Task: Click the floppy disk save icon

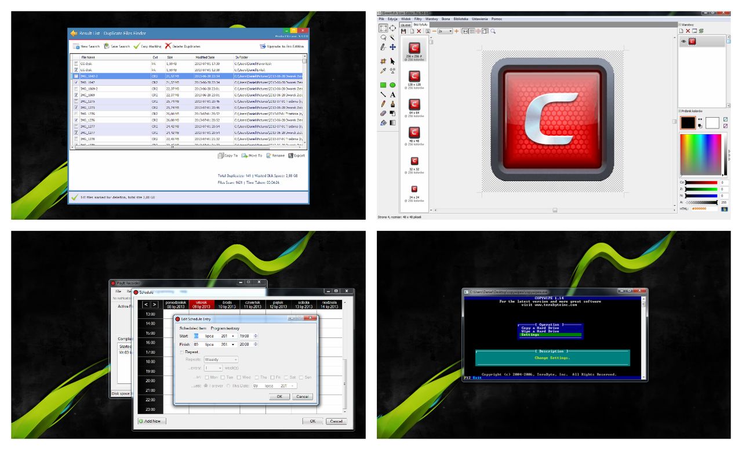Action: coord(403,31)
